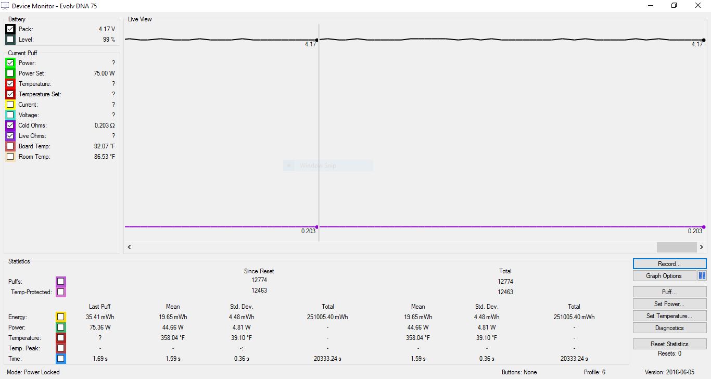Uncheck the Pack voltage checkbox
This screenshot has height=379, width=711.
point(10,29)
